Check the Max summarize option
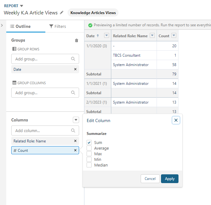 click(89, 154)
